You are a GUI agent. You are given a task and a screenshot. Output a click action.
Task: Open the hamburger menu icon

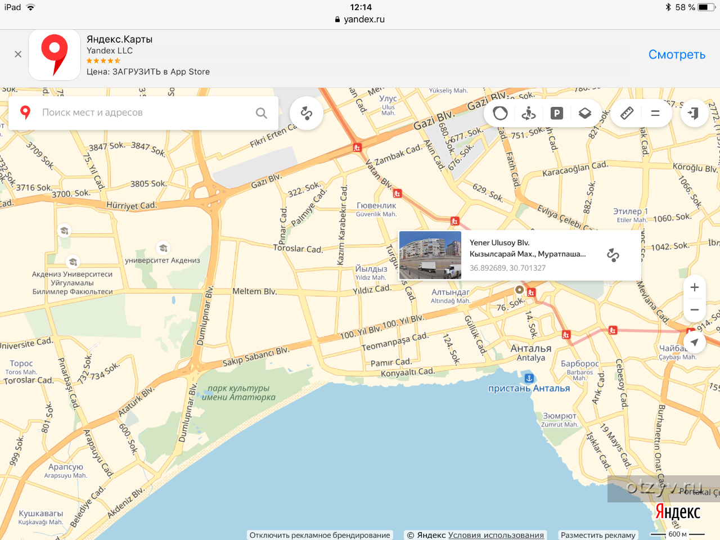click(x=655, y=113)
